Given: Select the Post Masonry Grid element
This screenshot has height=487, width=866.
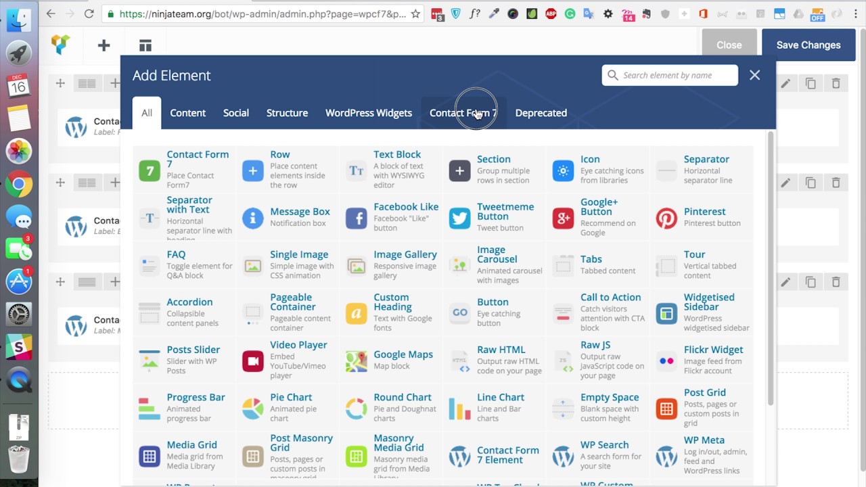Looking at the screenshot, I should point(288,456).
